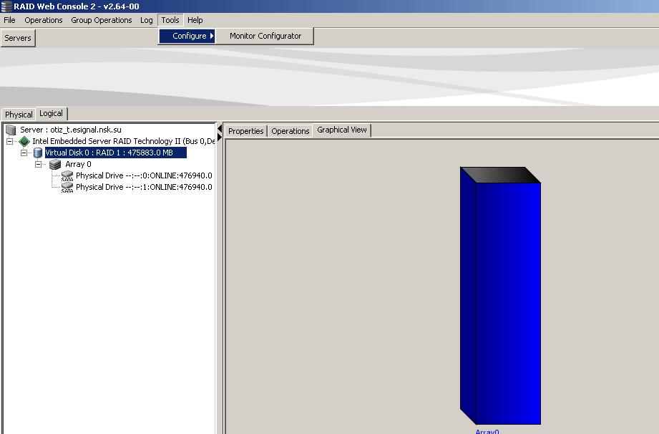The image size is (659, 434).
Task: Collapse the Intel Embedded Server RAID node
Action: pos(10,141)
